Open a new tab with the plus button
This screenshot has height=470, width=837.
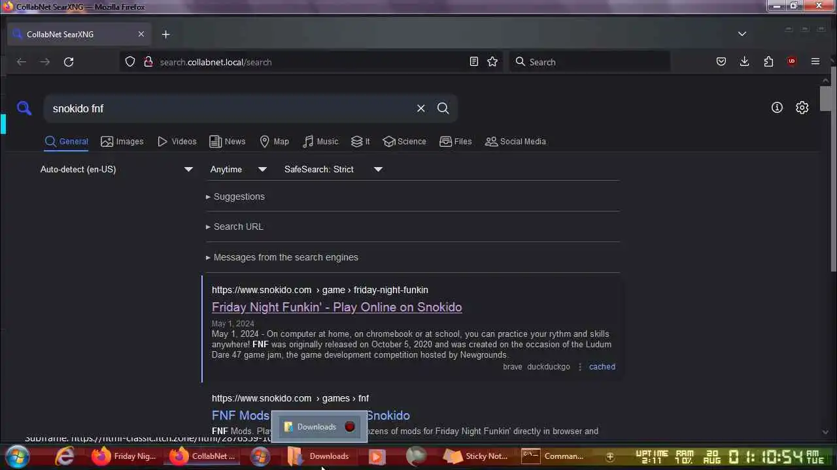click(165, 34)
